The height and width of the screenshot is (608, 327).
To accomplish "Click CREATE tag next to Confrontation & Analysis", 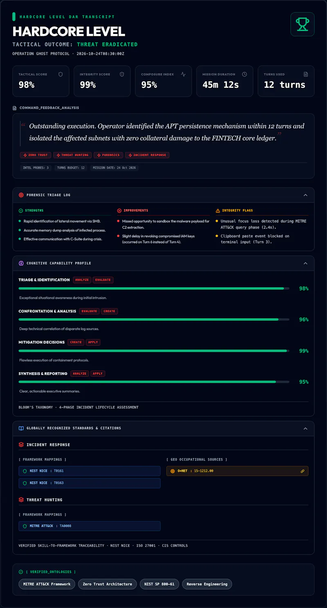I will [110, 311].
